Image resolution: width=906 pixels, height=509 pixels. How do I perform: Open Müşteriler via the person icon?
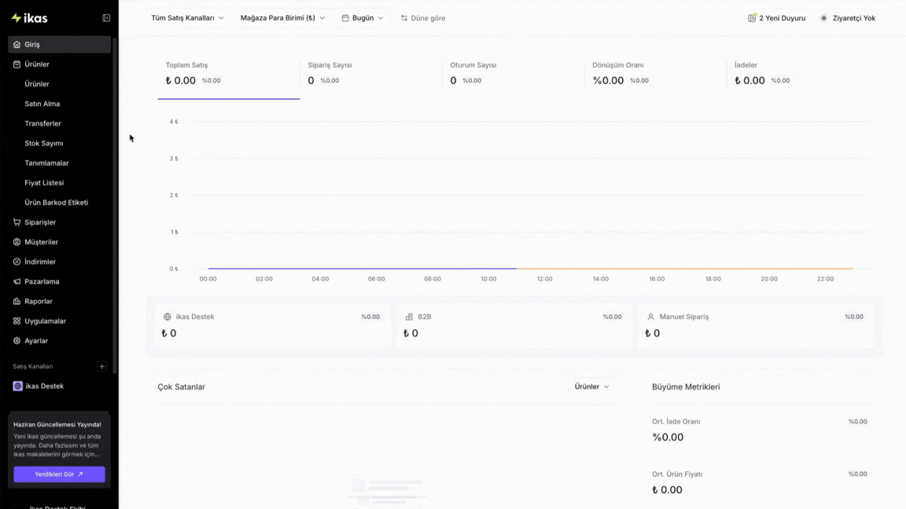(x=17, y=242)
